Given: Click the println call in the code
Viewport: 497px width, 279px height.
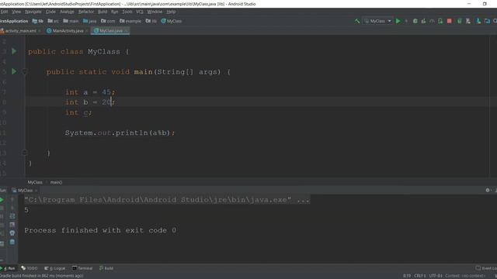Looking at the screenshot, I should (131, 133).
